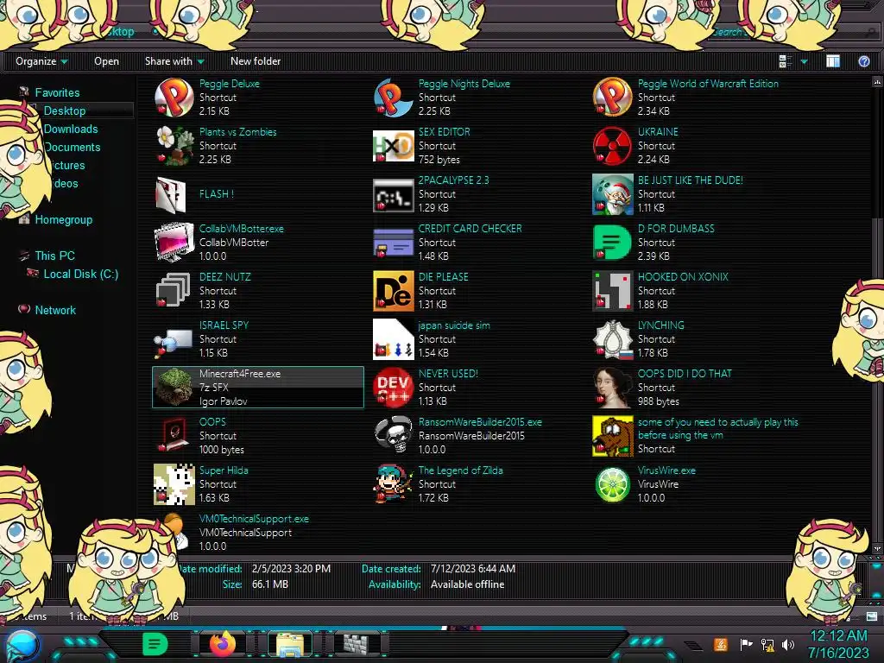The height and width of the screenshot is (663, 884).
Task: Expand the Share with dropdown
Action: (174, 61)
